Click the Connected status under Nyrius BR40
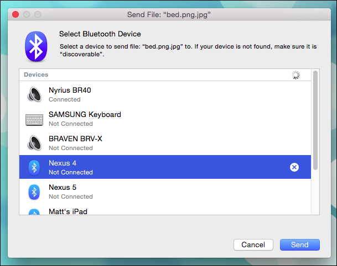This screenshot has width=337, height=266. tap(65, 99)
